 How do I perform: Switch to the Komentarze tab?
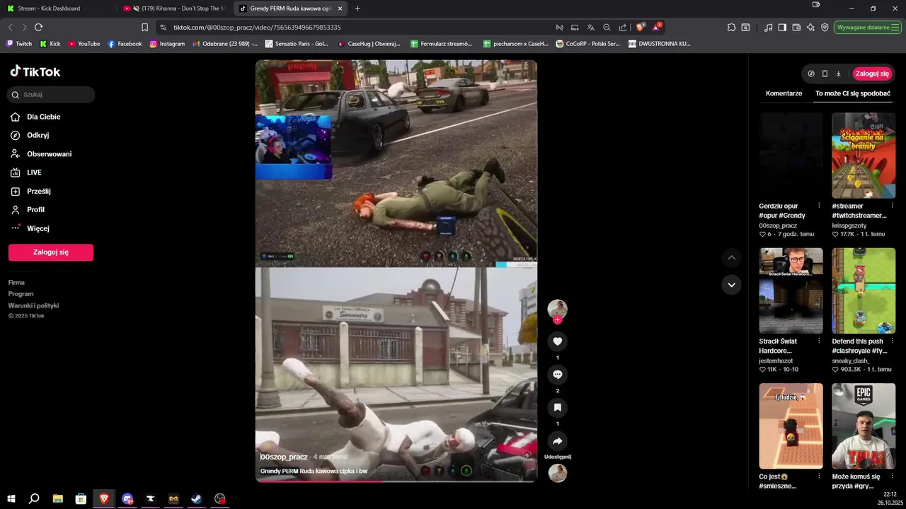pos(784,93)
